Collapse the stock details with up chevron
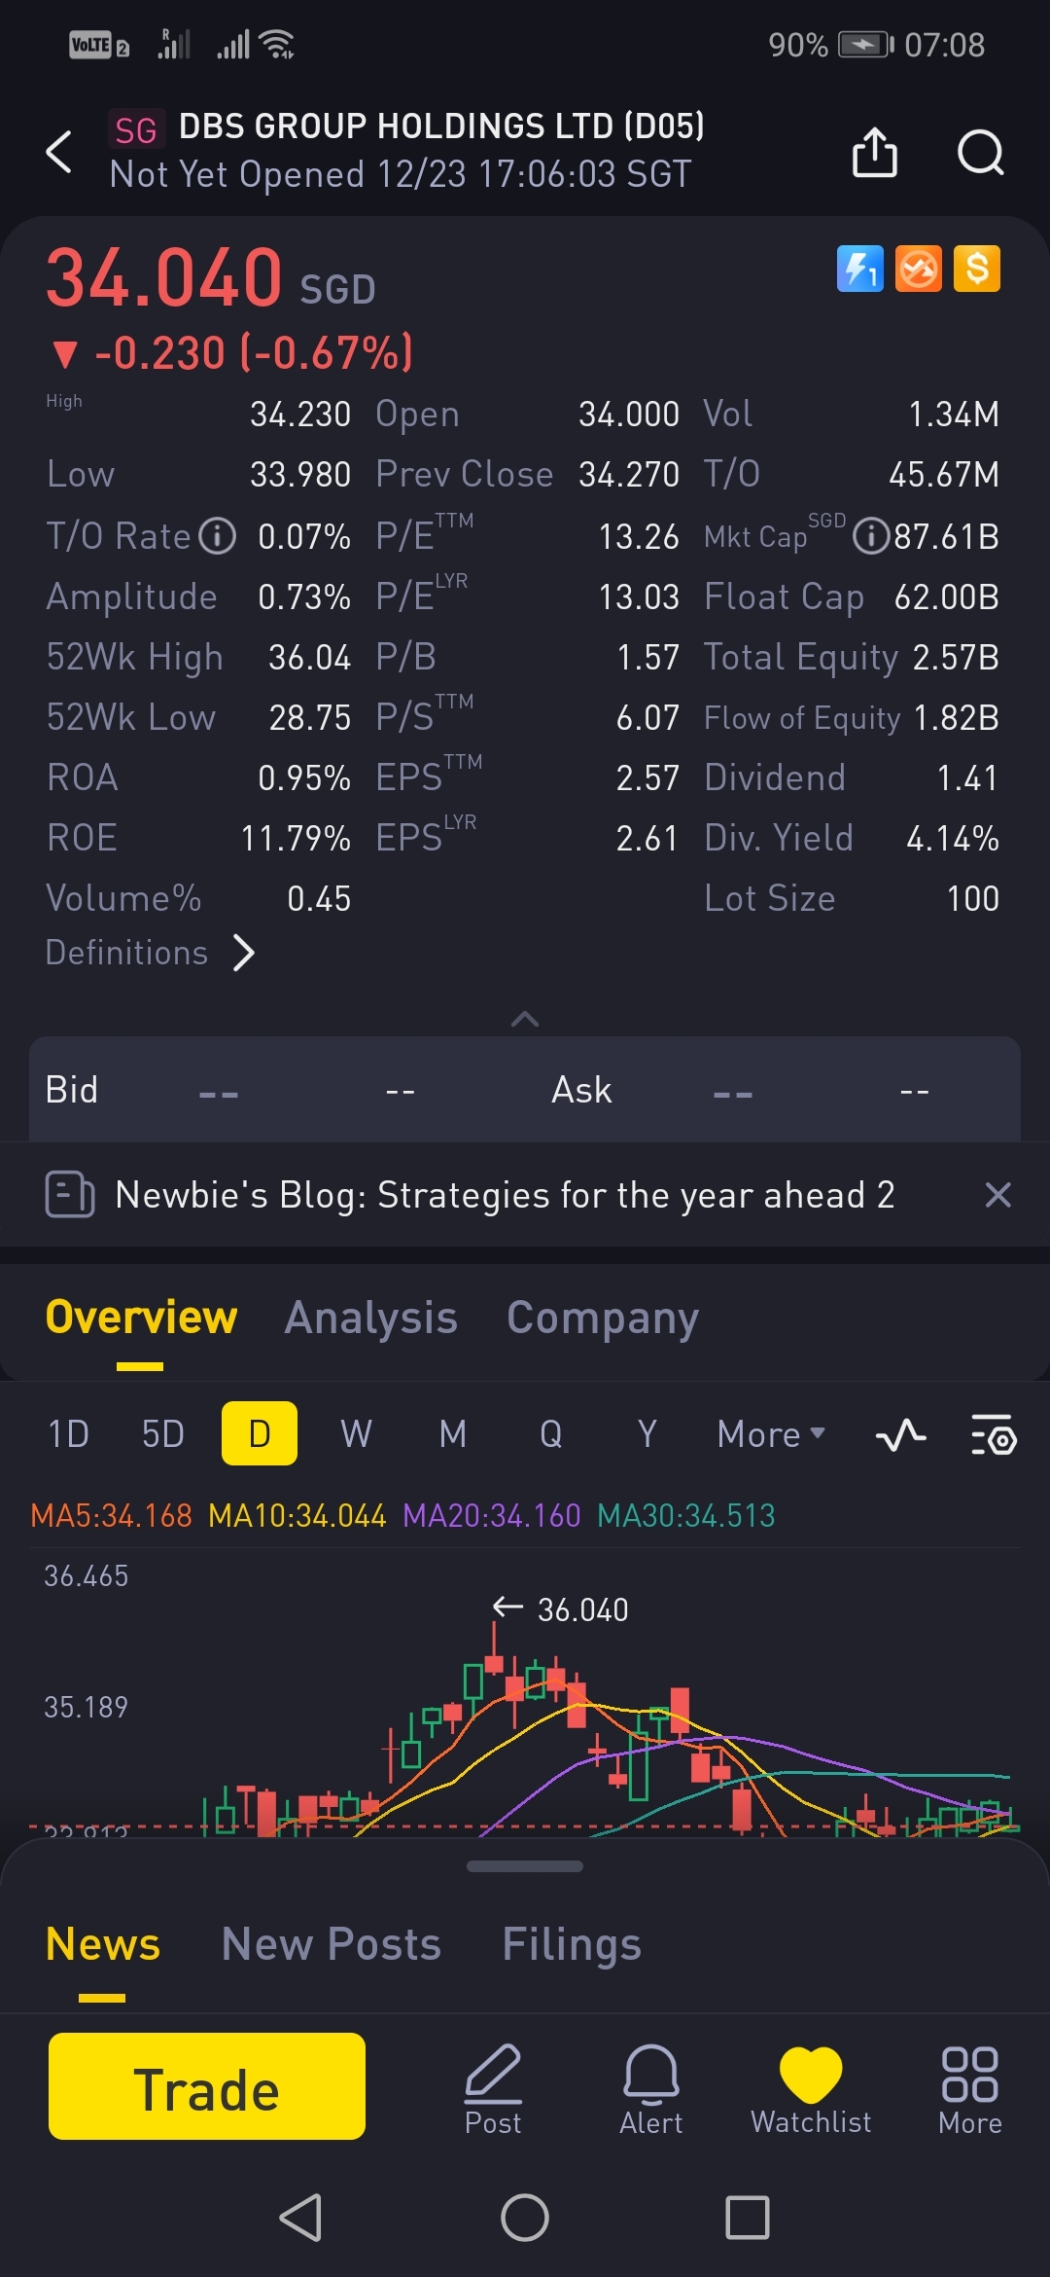The width and height of the screenshot is (1050, 2277). click(x=525, y=1019)
